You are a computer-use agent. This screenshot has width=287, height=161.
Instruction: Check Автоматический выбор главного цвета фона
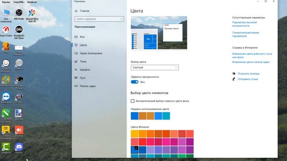tap(133, 101)
